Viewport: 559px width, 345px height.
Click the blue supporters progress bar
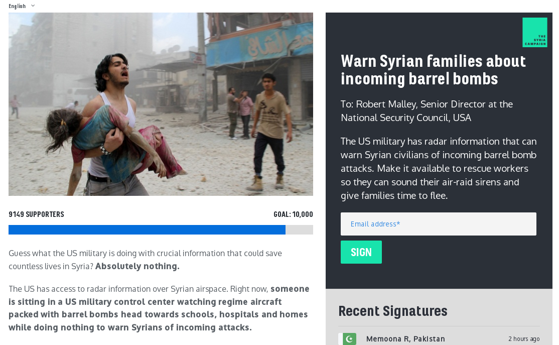(x=147, y=229)
